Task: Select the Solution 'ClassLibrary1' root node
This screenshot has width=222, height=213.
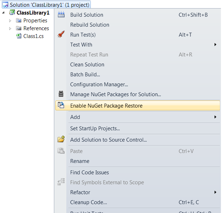Action: (46, 5)
